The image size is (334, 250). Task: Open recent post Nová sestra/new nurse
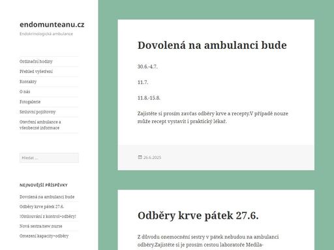pos(41,226)
